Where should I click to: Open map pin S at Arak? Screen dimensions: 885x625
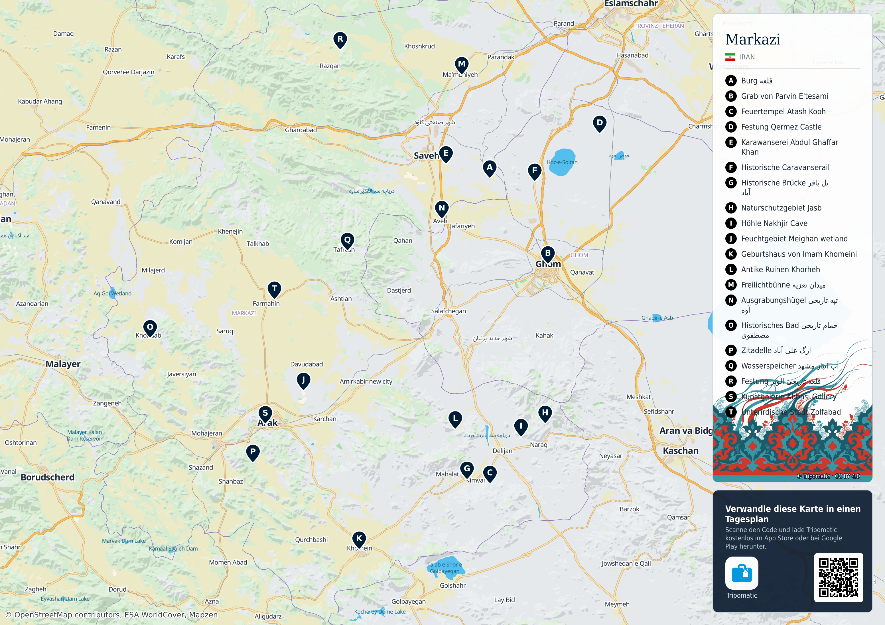(x=265, y=415)
